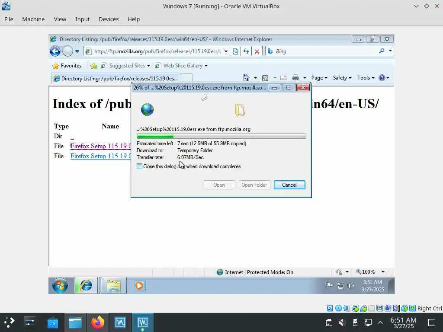The width and height of the screenshot is (443, 332).
Task: Click the parent directory '..' link
Action: [72, 137]
